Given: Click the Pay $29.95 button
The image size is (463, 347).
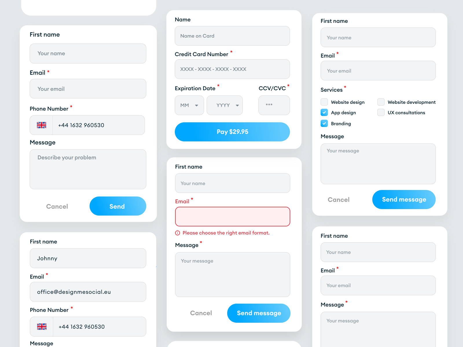Looking at the screenshot, I should [232, 132].
